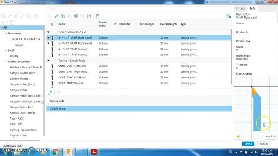Click the tool table vertical scrollbar
278x156 pixels.
(x=231, y=57)
